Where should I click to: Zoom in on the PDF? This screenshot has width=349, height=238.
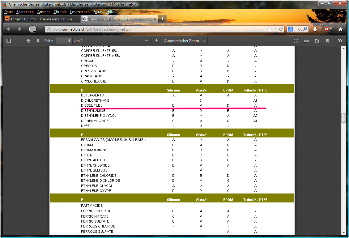[156, 41]
